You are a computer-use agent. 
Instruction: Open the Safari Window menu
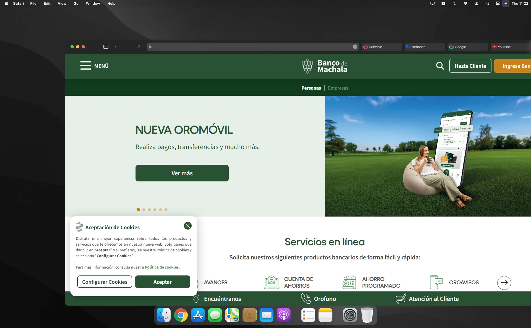tap(93, 3)
